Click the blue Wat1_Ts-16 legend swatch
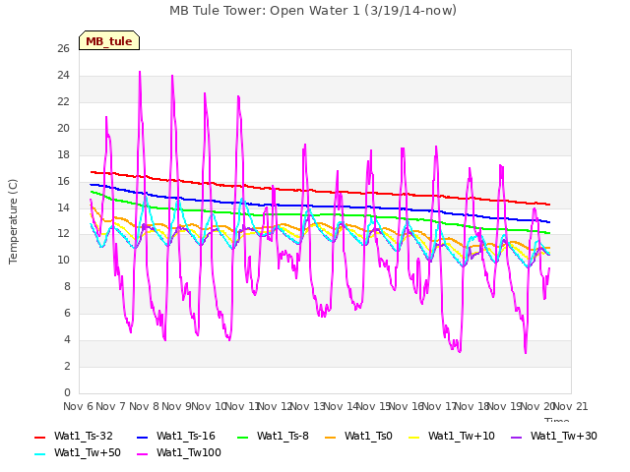 point(142,437)
